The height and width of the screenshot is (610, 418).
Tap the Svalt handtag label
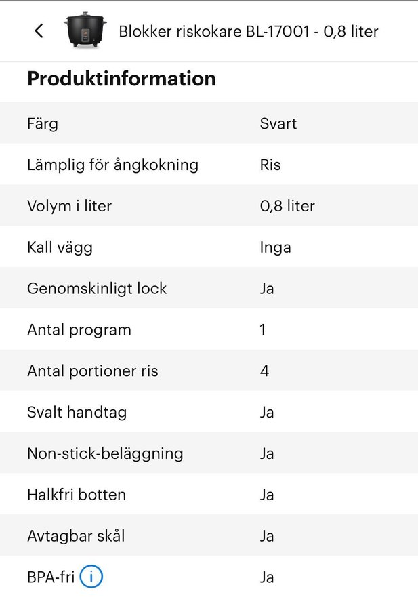tap(77, 412)
